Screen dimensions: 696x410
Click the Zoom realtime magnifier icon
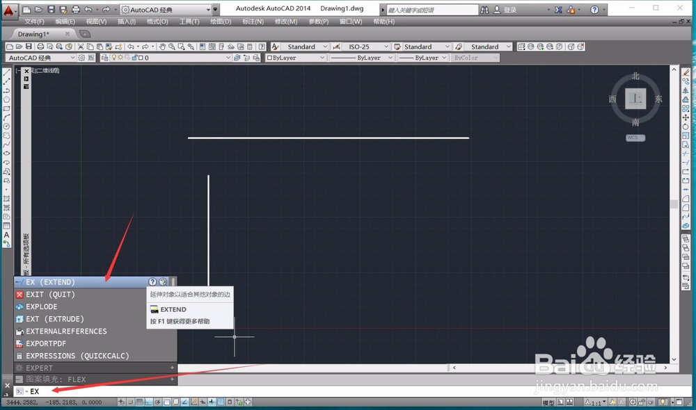pos(172,47)
